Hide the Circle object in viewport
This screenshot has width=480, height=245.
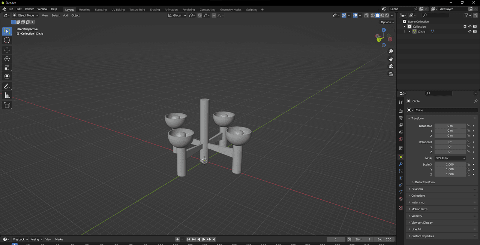[x=469, y=31]
